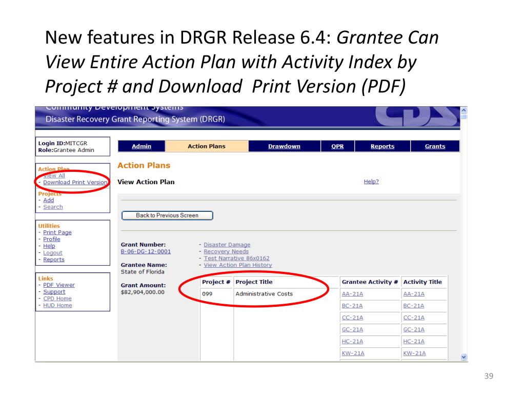Click the Project Title column header

[x=254, y=282]
